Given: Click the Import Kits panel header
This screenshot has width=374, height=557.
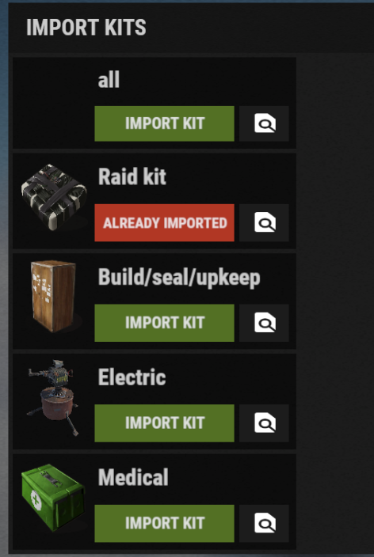Looking at the screenshot, I should [86, 28].
